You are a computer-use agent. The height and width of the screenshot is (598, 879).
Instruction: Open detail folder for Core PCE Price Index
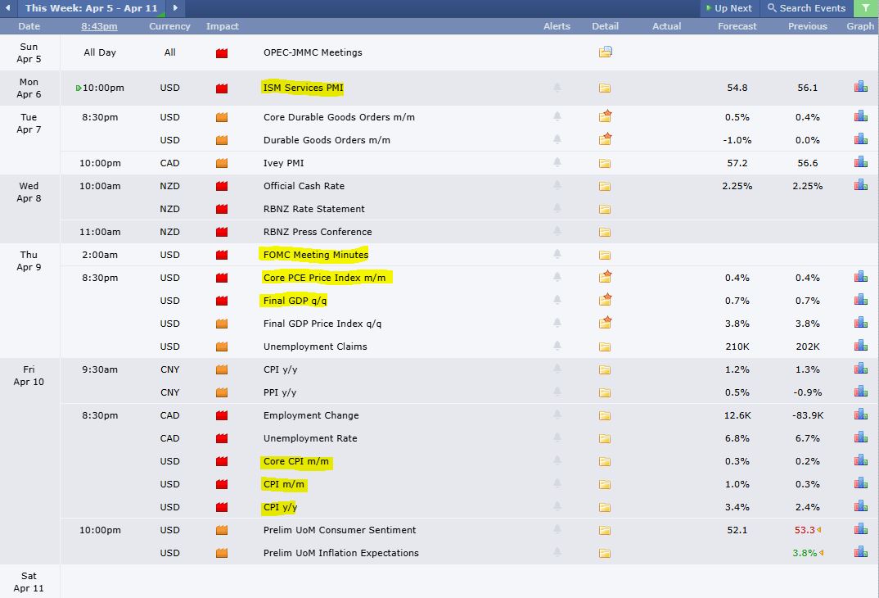click(x=605, y=278)
